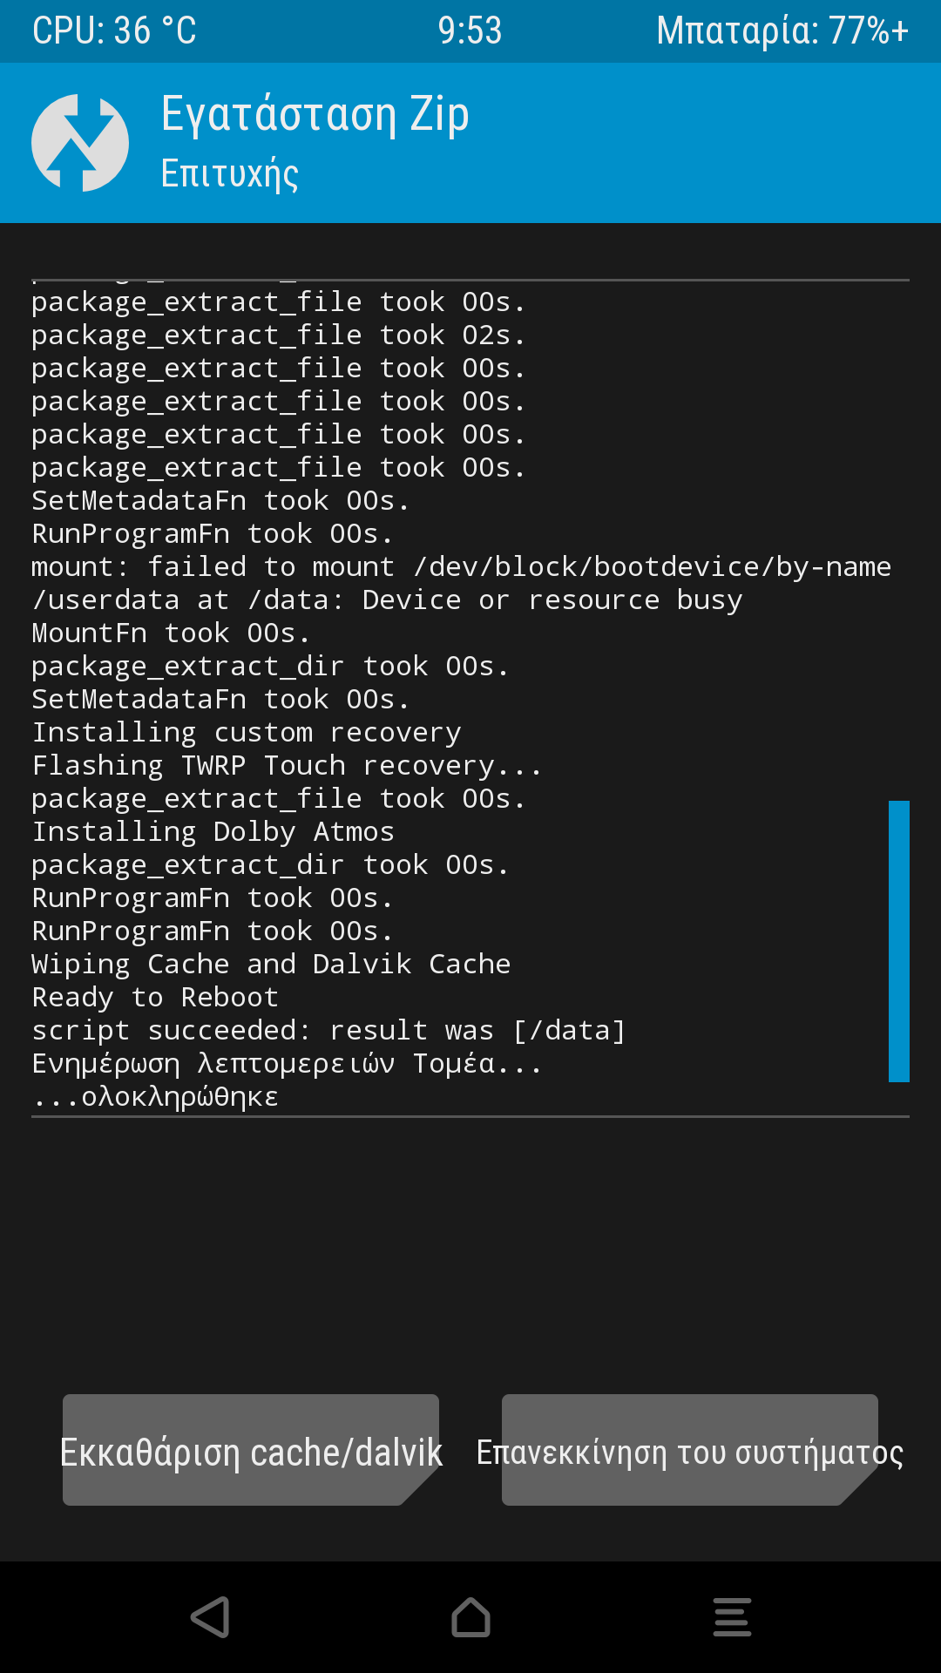
Task: Select the Εγατάσταση Zip title
Action: [x=315, y=115]
